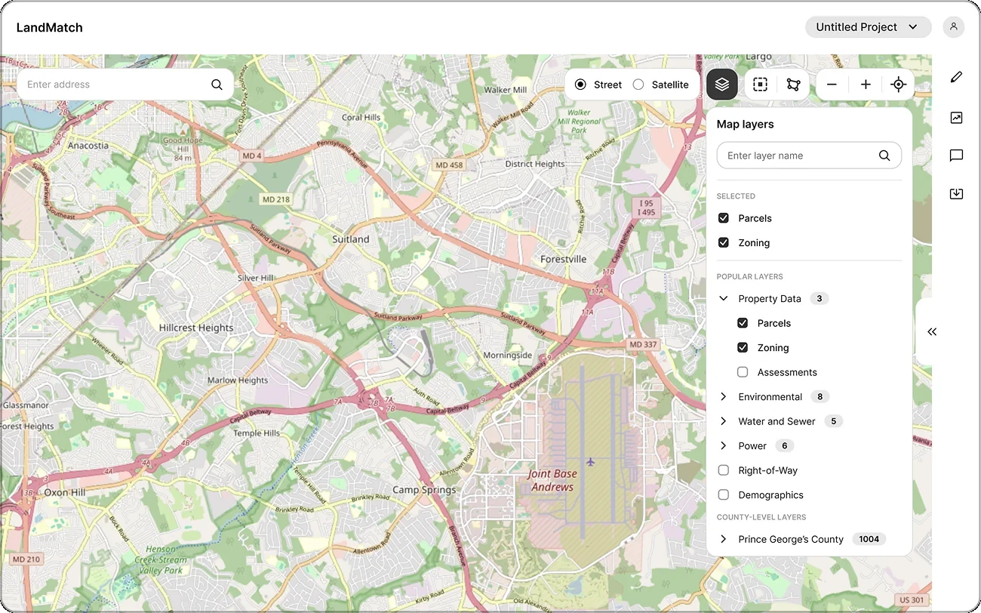Click the Morningside map label
The width and height of the screenshot is (981, 613).
point(508,356)
